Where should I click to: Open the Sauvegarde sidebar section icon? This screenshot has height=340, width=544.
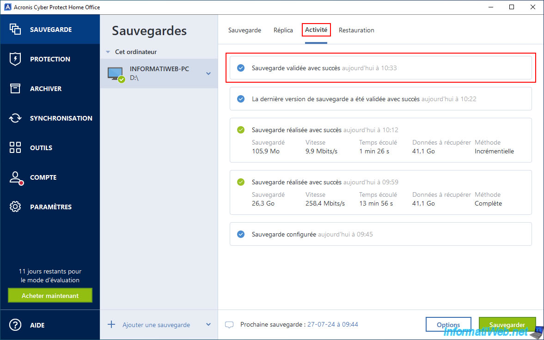click(x=15, y=29)
